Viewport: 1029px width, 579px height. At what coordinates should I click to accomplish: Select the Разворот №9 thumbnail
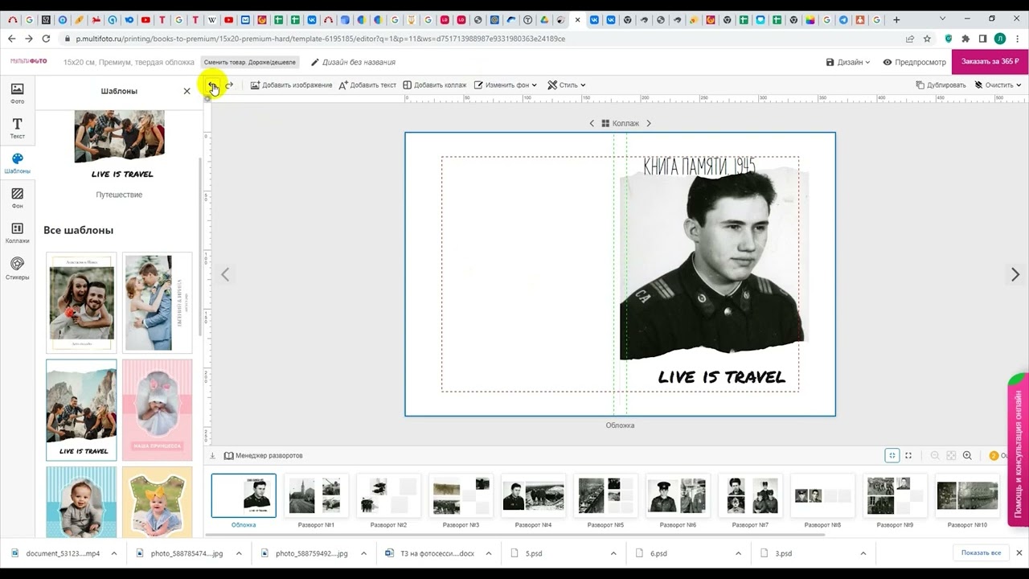coord(895,495)
